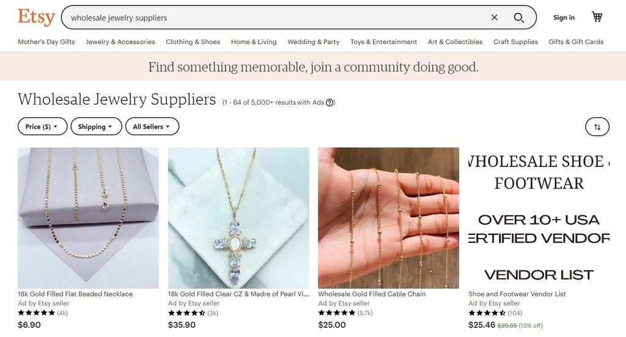Clear the search box with X icon
This screenshot has width=626, height=337.
coord(495,18)
